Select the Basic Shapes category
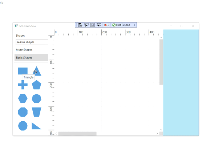This screenshot has height=146, width=218. pos(31,57)
